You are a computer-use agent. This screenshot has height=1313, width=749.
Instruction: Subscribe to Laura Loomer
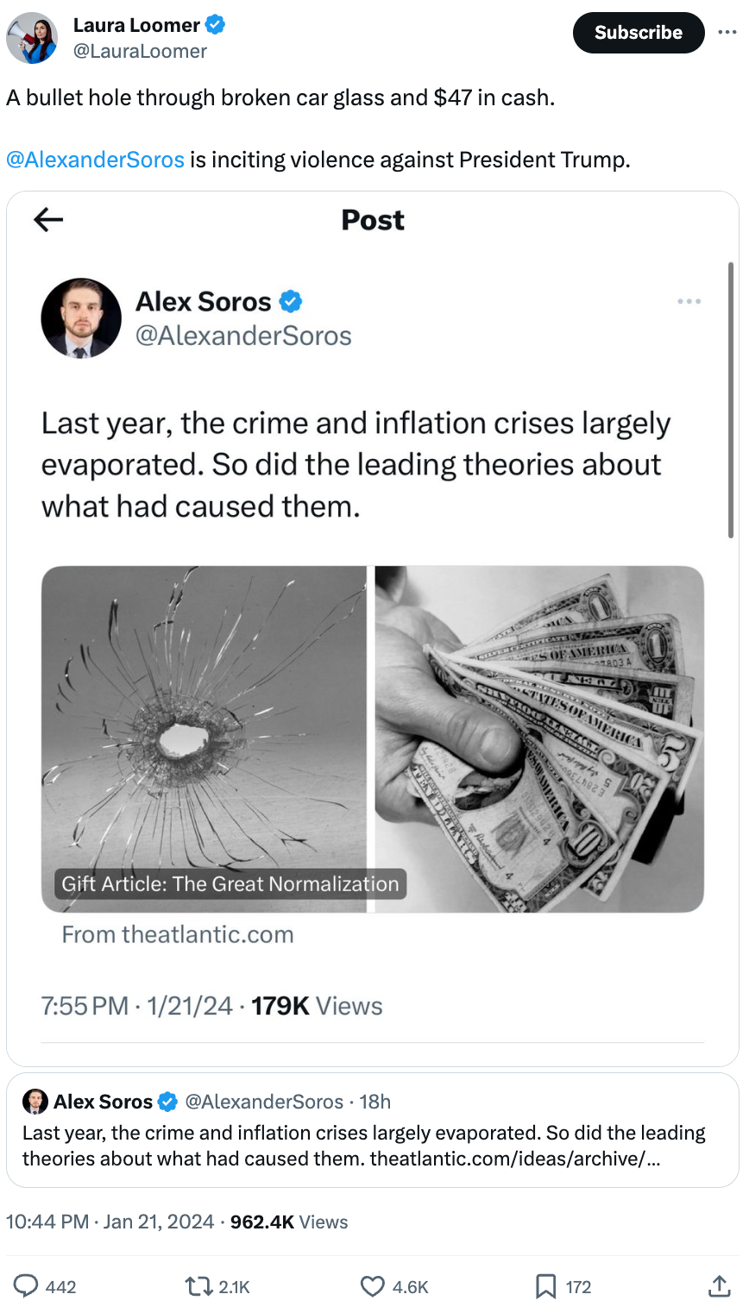[x=638, y=33]
